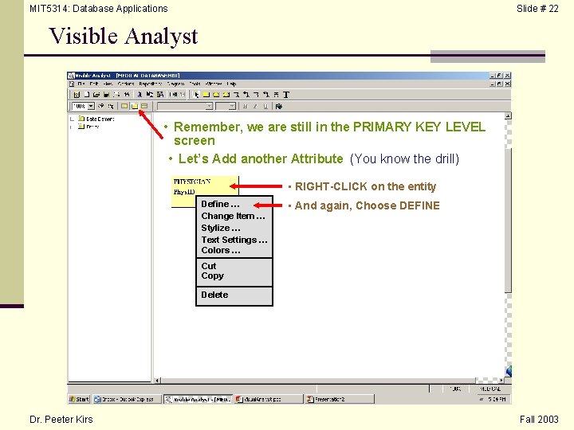Viewport: 574px width, 430px height.
Task: Open the Help menu
Action: pyautogui.click(x=231, y=84)
